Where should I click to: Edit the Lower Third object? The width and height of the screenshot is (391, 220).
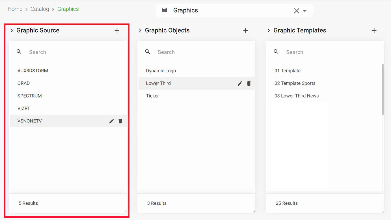click(x=240, y=83)
